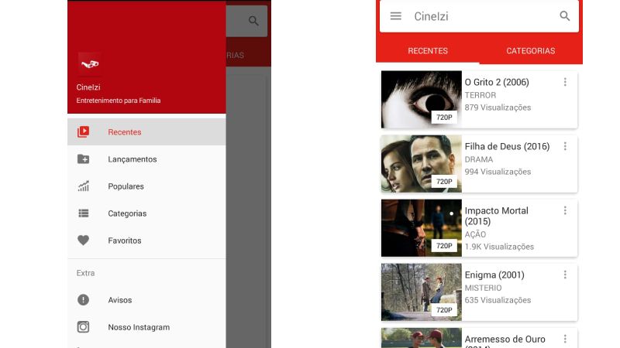
Task: Open options menu for O Grito 2
Action: pos(565,82)
